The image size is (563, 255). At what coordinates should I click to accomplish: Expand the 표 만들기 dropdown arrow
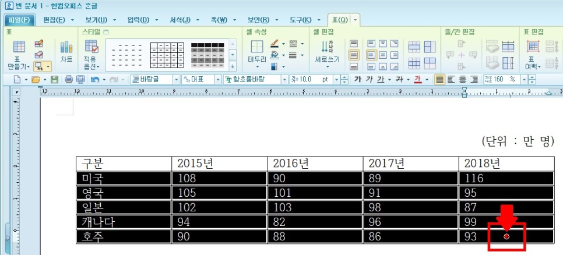tap(29, 66)
